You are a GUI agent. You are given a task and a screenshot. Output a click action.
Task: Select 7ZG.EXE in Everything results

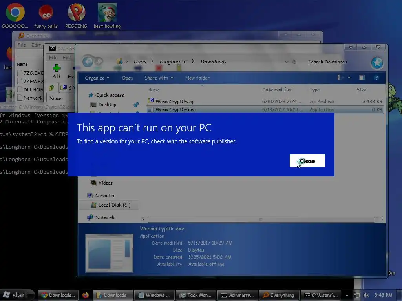[30, 73]
